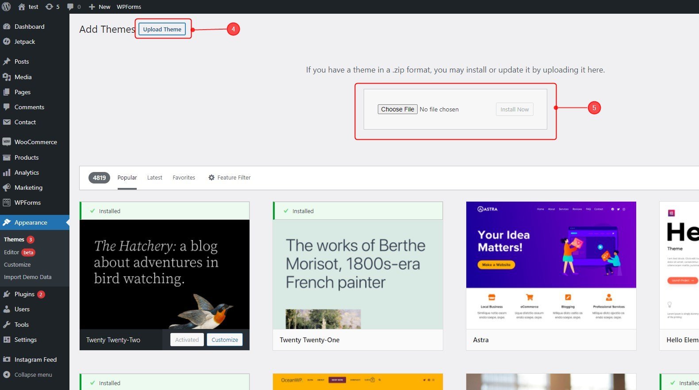Open the Editor beta submenu item

(19, 252)
